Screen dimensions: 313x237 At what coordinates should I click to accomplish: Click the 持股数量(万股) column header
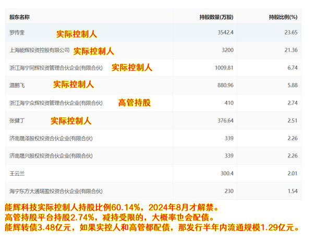point(216,17)
